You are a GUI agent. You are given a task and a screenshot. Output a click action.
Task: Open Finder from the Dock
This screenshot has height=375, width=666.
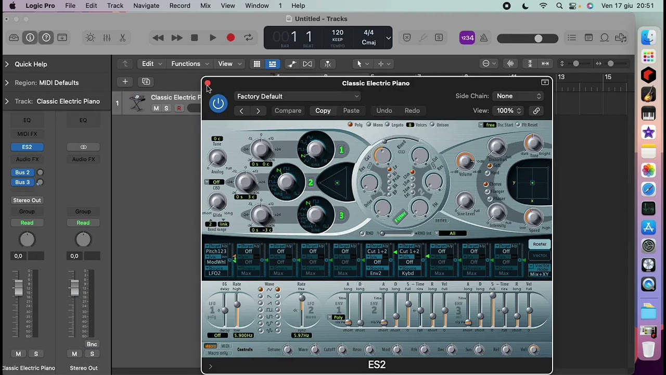(x=648, y=37)
